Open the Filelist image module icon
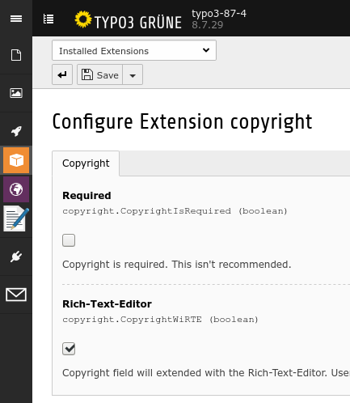 tap(16, 93)
